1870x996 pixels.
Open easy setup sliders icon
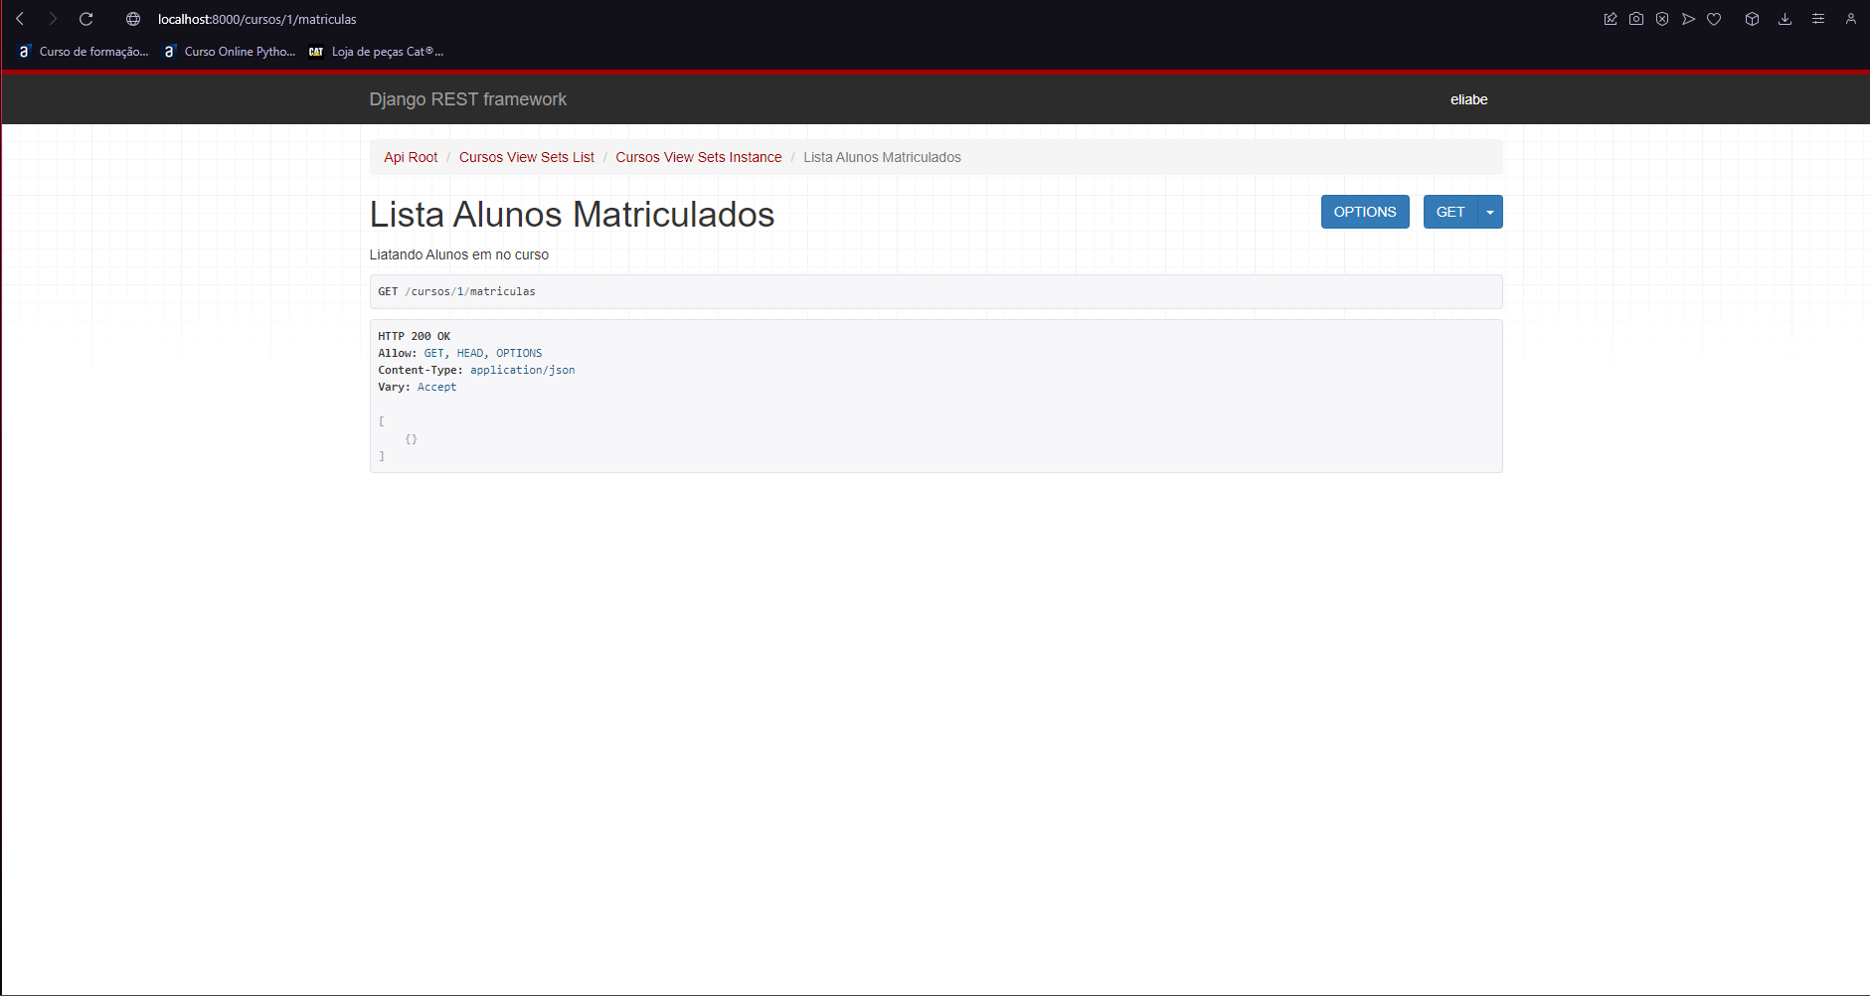(1818, 19)
